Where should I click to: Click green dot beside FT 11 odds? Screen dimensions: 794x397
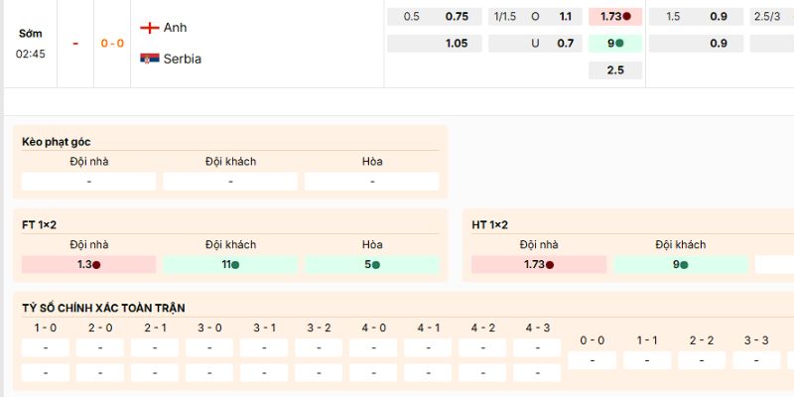(x=235, y=265)
